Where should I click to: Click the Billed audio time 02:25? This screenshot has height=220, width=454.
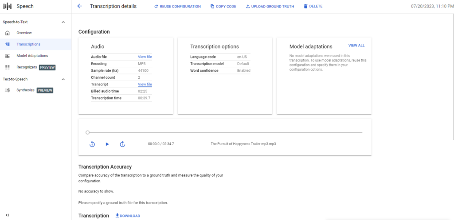[142, 91]
